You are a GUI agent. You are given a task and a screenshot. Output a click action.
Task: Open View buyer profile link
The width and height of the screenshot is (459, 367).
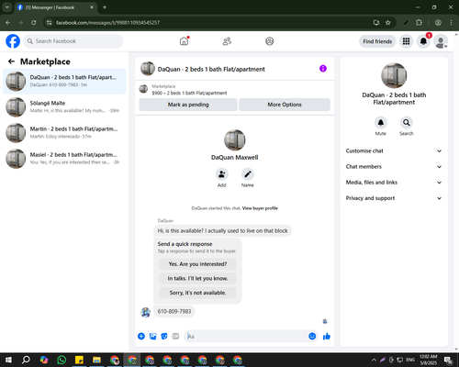tap(260, 208)
